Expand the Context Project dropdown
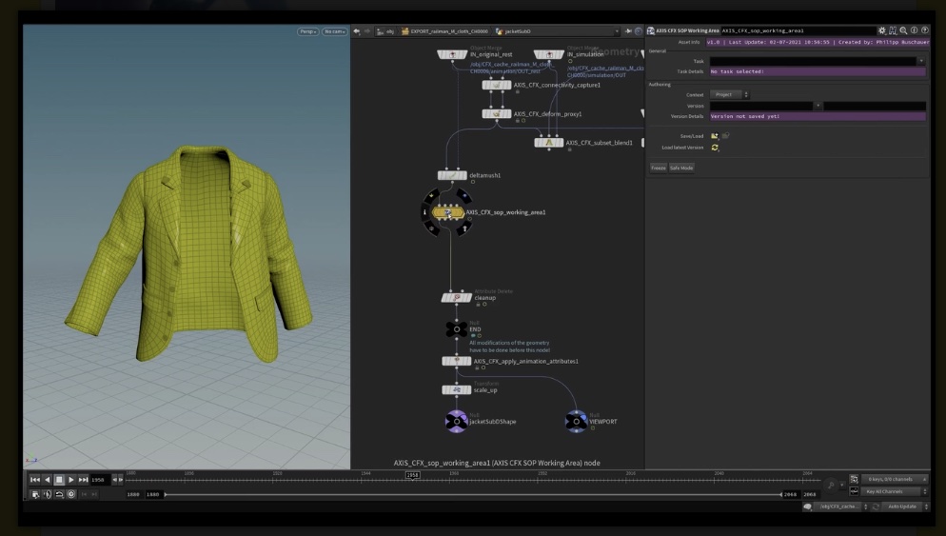The height and width of the screenshot is (536, 946). click(x=730, y=94)
